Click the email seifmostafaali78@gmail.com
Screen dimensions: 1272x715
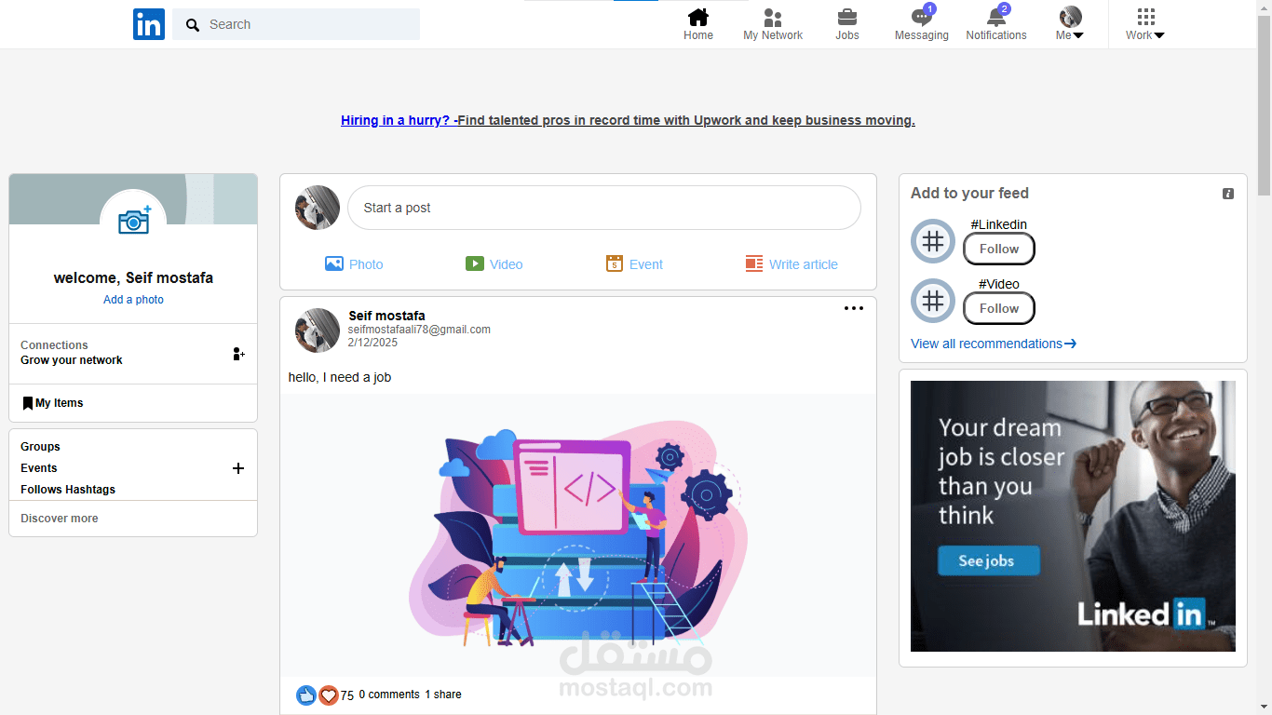click(419, 330)
